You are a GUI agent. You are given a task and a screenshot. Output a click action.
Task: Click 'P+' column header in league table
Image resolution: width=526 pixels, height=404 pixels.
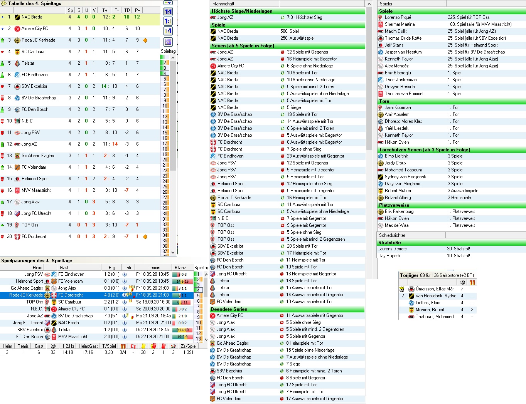point(137,10)
